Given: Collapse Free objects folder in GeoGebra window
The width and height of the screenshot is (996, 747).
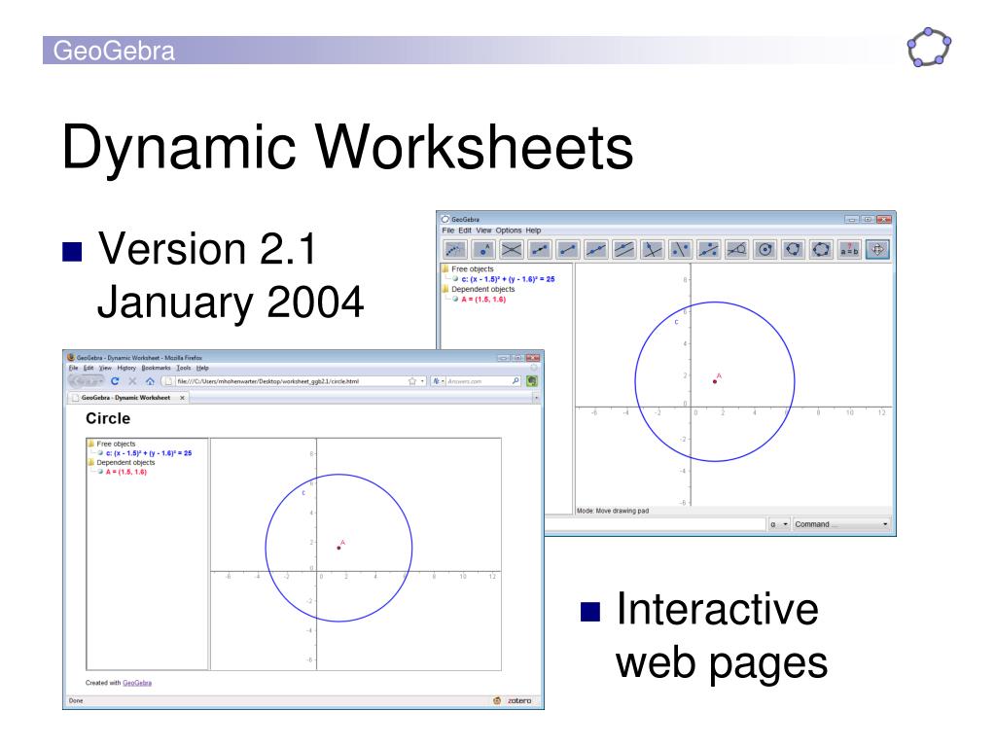Looking at the screenshot, I should pyautogui.click(x=445, y=268).
